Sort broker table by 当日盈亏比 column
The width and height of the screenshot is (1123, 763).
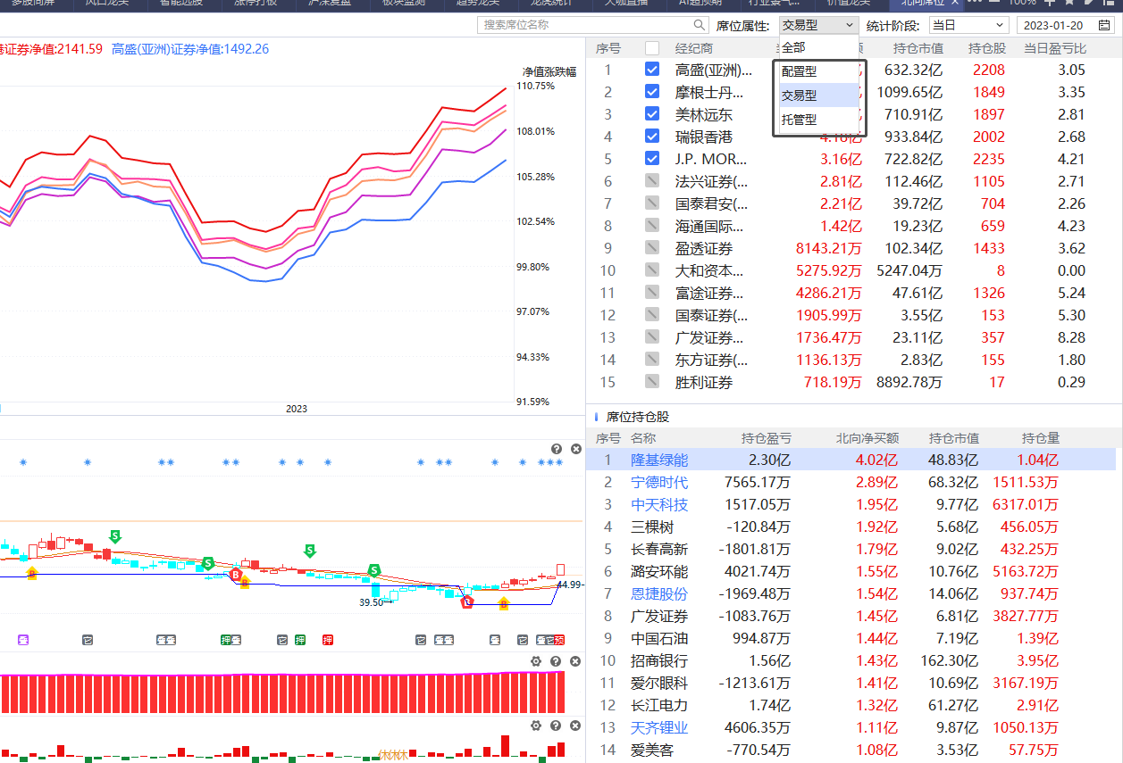[1054, 48]
